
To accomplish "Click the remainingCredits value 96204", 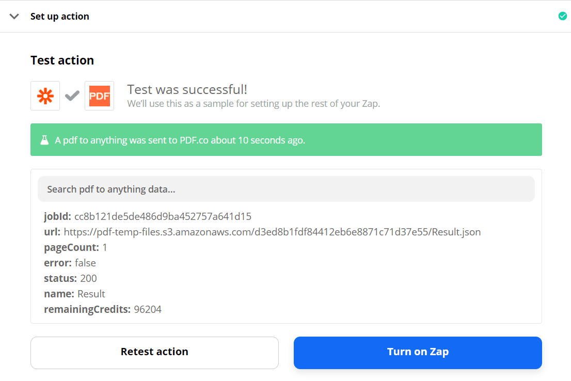I will [x=147, y=309].
